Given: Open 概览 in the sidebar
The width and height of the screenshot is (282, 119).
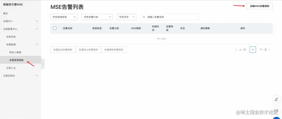Looking at the screenshot, I should [5, 14].
